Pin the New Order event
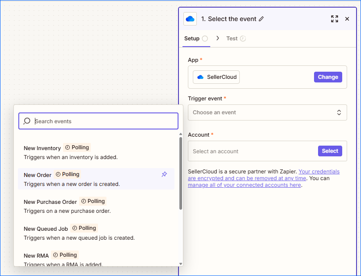Screen dimensions: 361x276 point(164,174)
